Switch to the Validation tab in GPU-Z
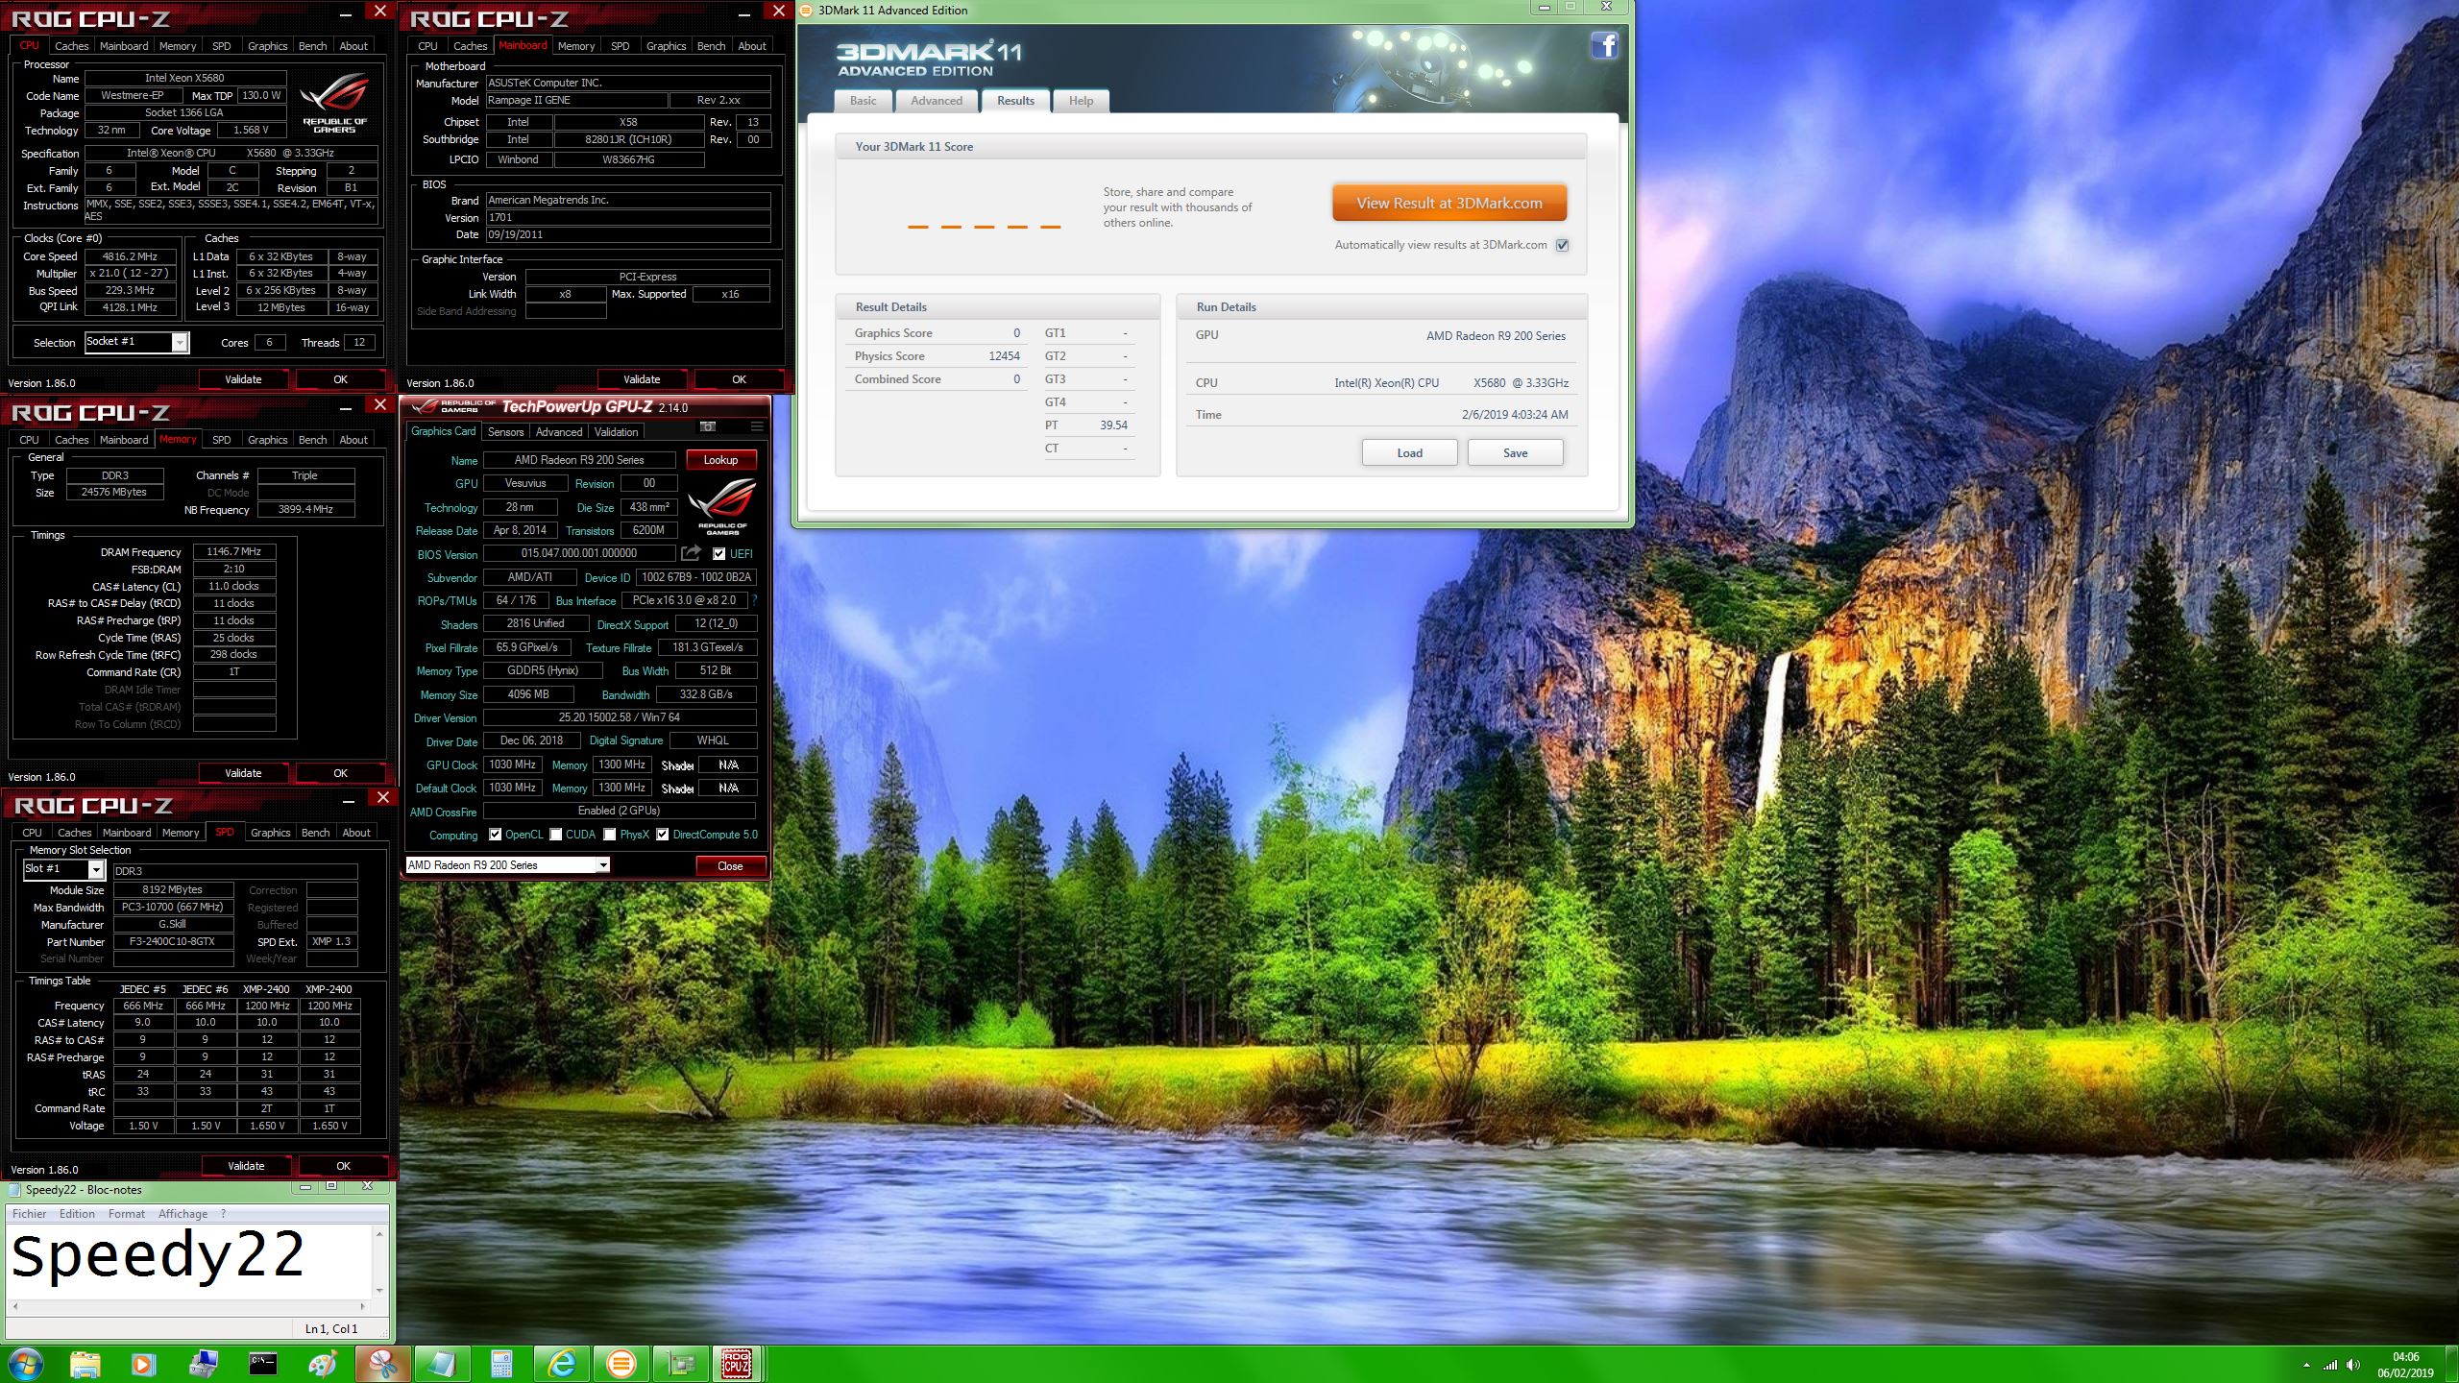Viewport: 2459px width, 1383px height. [616, 432]
